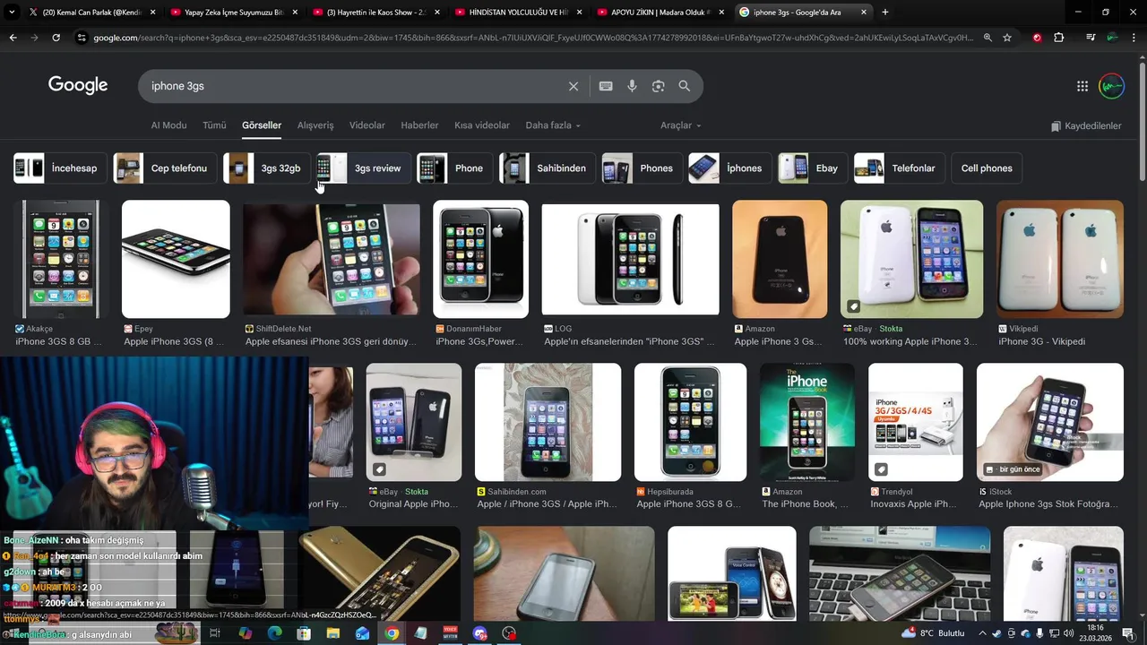Switch to the 'APOYU ZİKİN | Madara Olduk' tab
Viewport: 1147px width, 645px height.
(661, 13)
